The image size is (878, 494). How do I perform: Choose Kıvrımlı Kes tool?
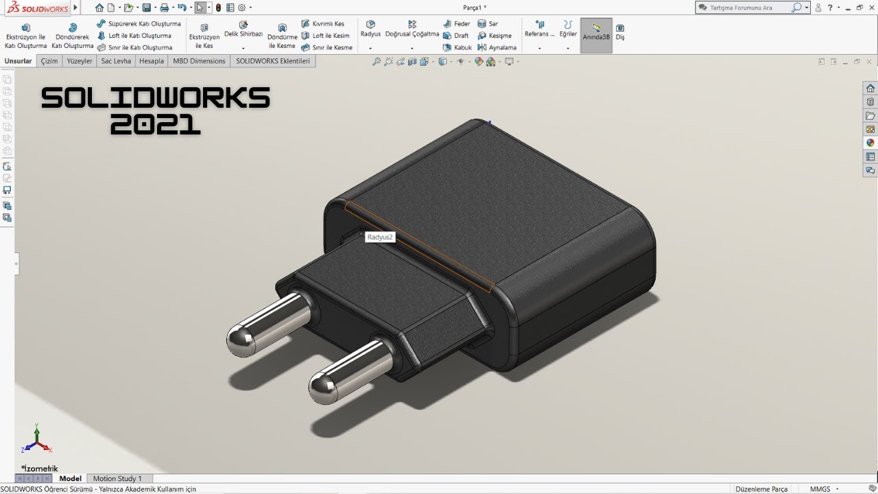(323, 23)
